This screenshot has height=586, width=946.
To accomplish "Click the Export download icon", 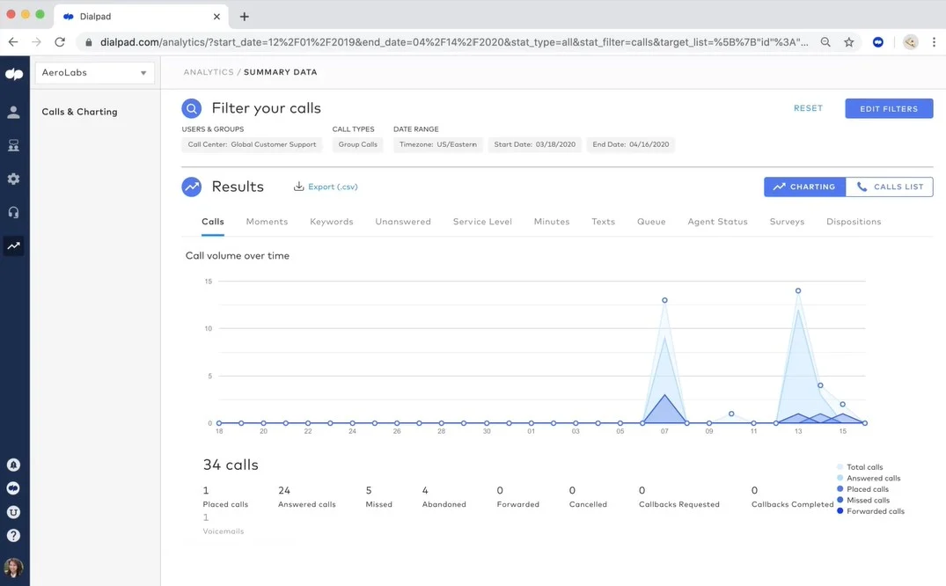I will pyautogui.click(x=298, y=187).
